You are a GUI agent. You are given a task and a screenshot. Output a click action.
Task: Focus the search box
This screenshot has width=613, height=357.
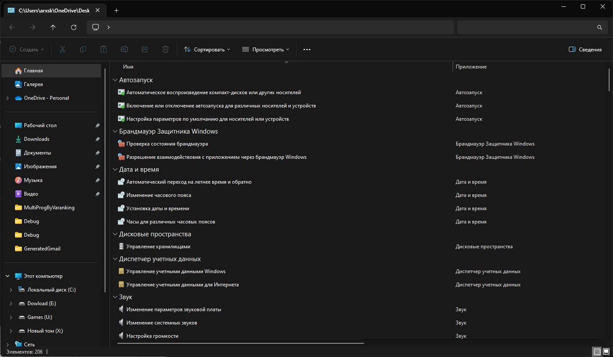(532, 27)
